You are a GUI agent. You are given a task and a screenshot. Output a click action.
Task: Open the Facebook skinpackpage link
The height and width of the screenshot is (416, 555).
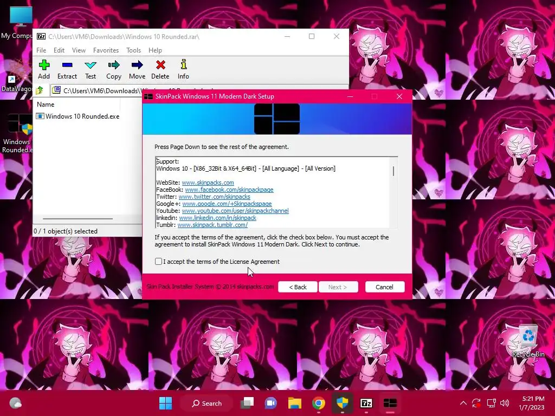229,190
